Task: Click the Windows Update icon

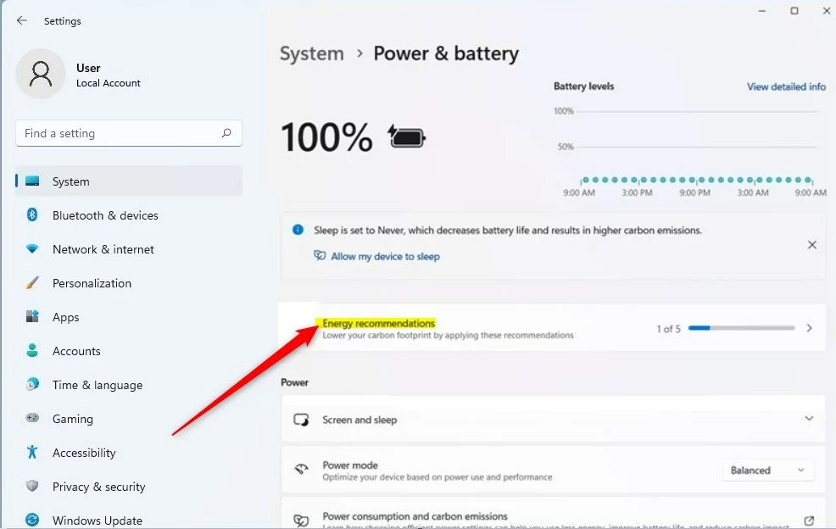Action: pos(32,520)
